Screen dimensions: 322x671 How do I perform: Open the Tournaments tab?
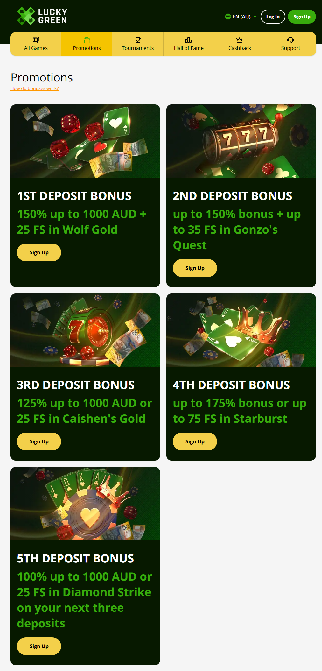tap(138, 44)
